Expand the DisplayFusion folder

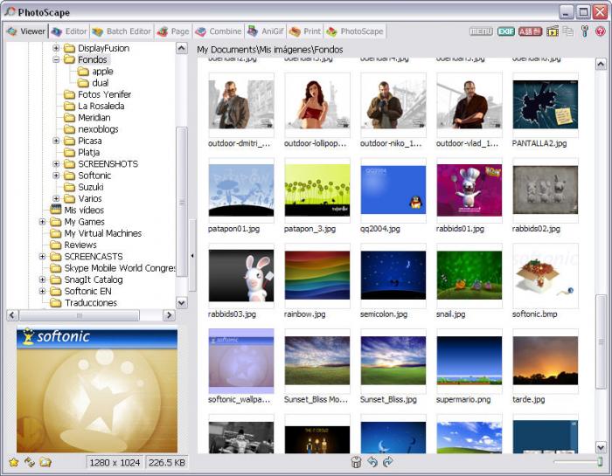[56, 48]
